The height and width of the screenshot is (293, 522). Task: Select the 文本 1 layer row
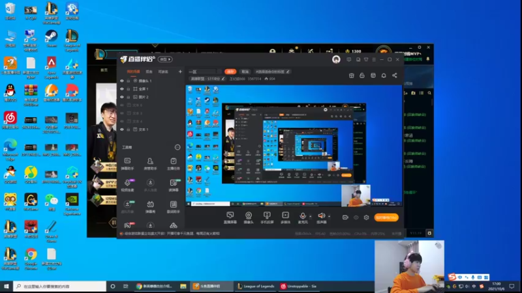click(151, 130)
